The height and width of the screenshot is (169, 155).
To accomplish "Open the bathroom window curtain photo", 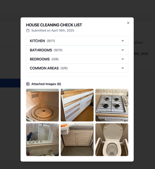I will click(x=42, y=139).
